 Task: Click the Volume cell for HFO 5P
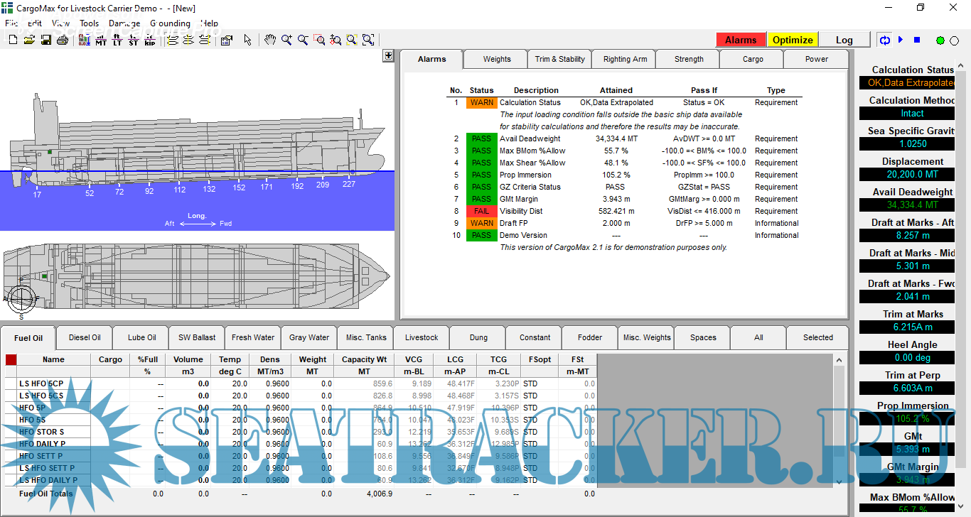(186, 408)
